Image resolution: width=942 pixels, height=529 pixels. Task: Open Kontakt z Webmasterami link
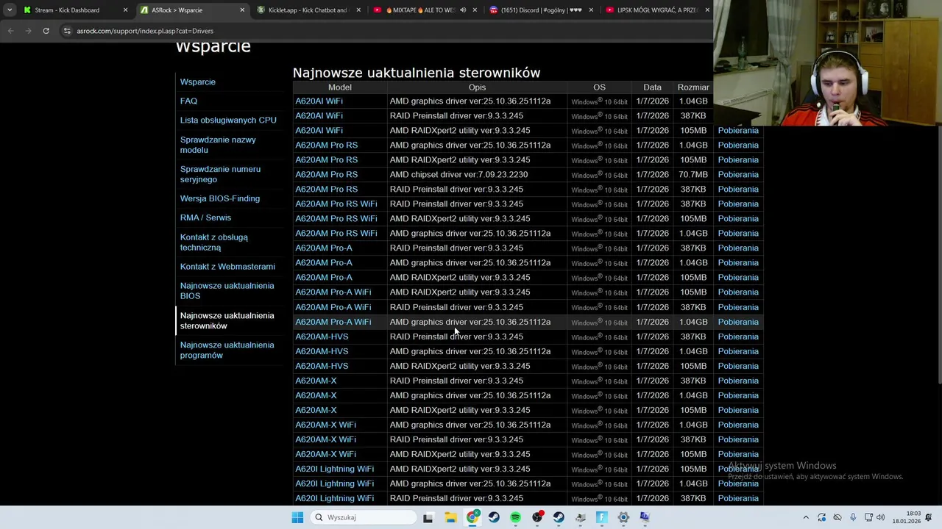[227, 267]
